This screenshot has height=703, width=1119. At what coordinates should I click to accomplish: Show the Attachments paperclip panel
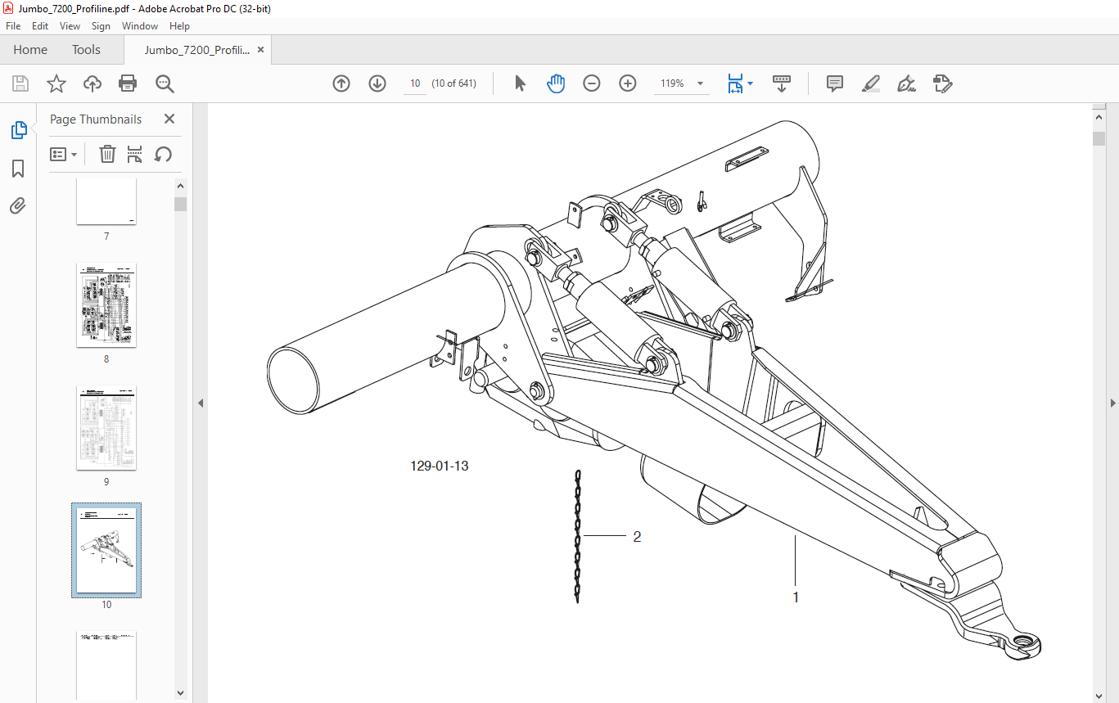[x=18, y=205]
